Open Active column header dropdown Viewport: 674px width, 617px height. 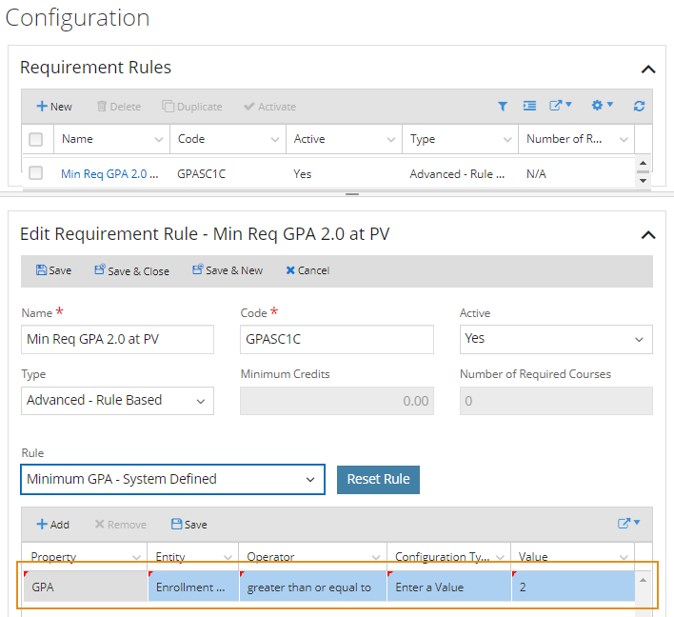[390, 139]
